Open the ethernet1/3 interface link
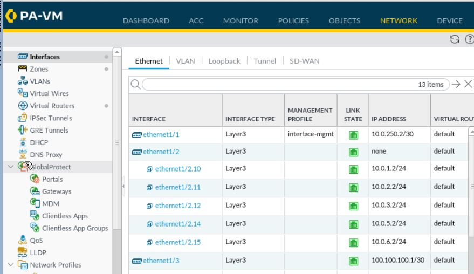Viewport: 474px width, 274px height. [x=161, y=261]
